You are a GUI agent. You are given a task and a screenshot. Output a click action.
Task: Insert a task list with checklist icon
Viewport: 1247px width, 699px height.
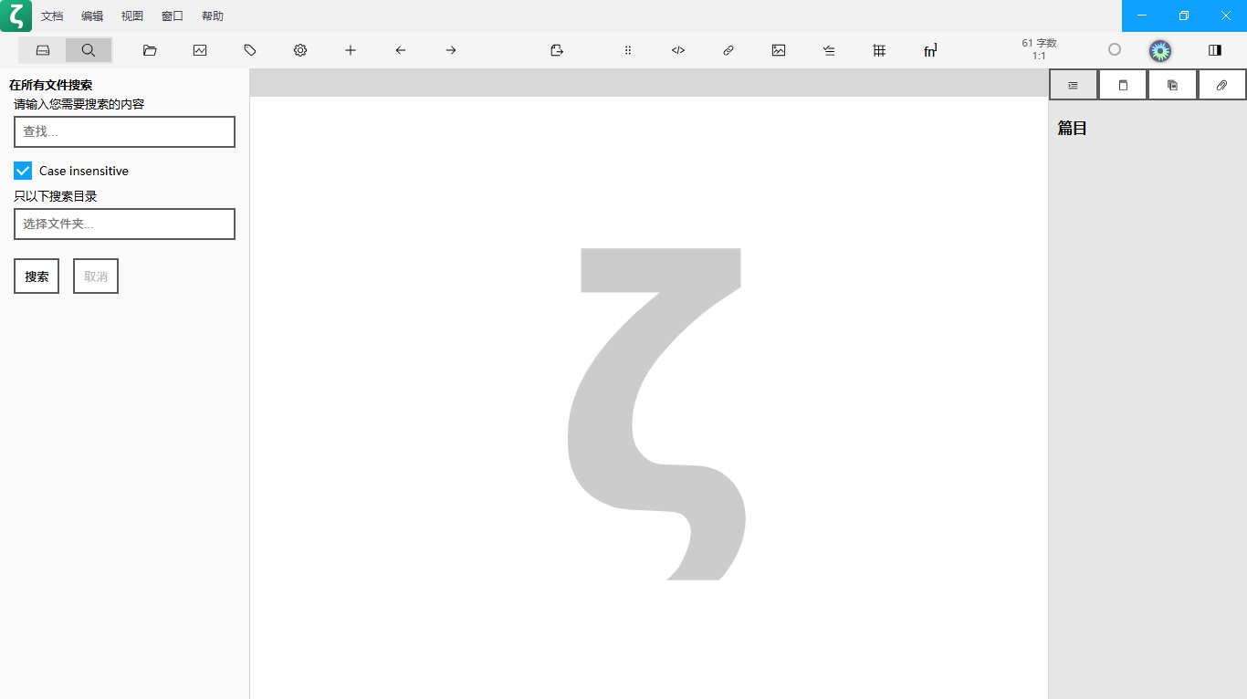coord(829,50)
